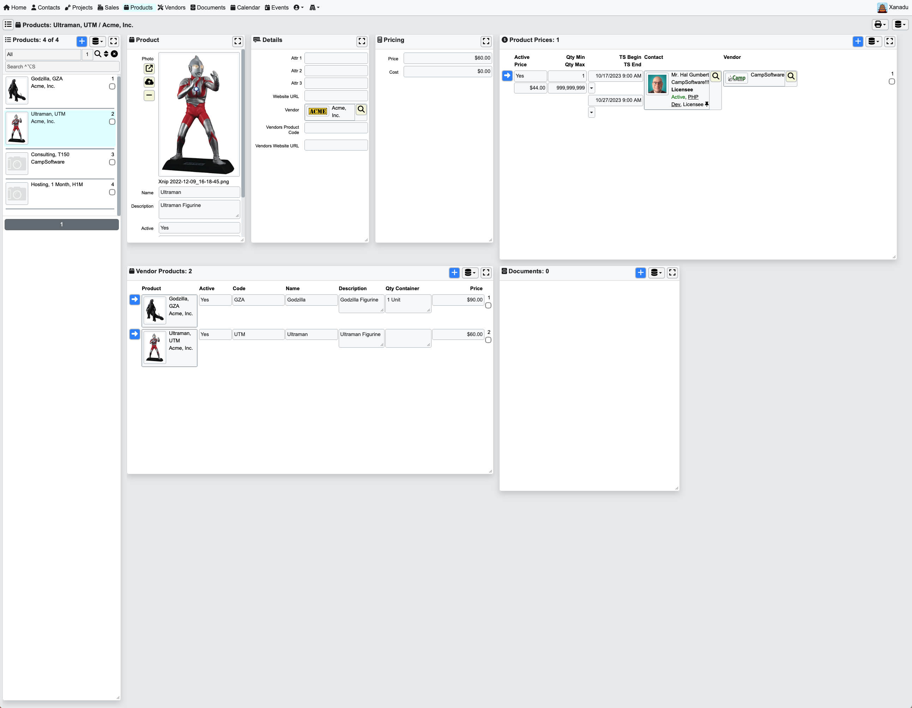Open the print options icon at top right
The width and height of the screenshot is (912, 708).
pyautogui.click(x=878, y=25)
